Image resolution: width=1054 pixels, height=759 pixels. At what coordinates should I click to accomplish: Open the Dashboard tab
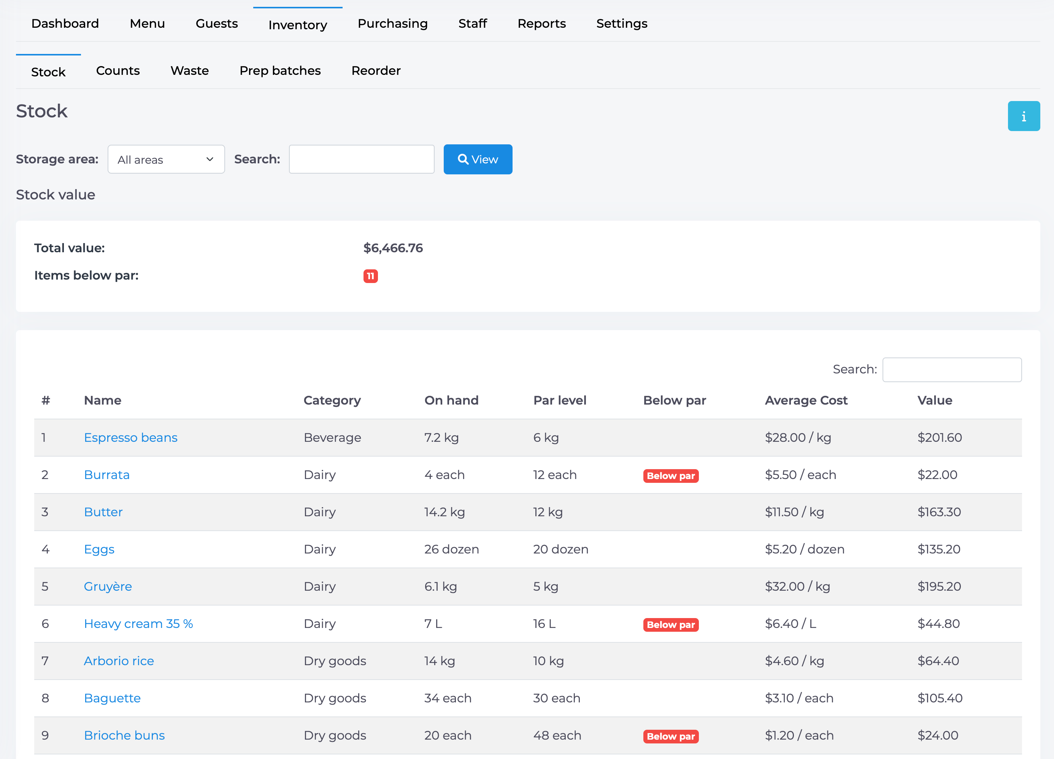tap(65, 24)
